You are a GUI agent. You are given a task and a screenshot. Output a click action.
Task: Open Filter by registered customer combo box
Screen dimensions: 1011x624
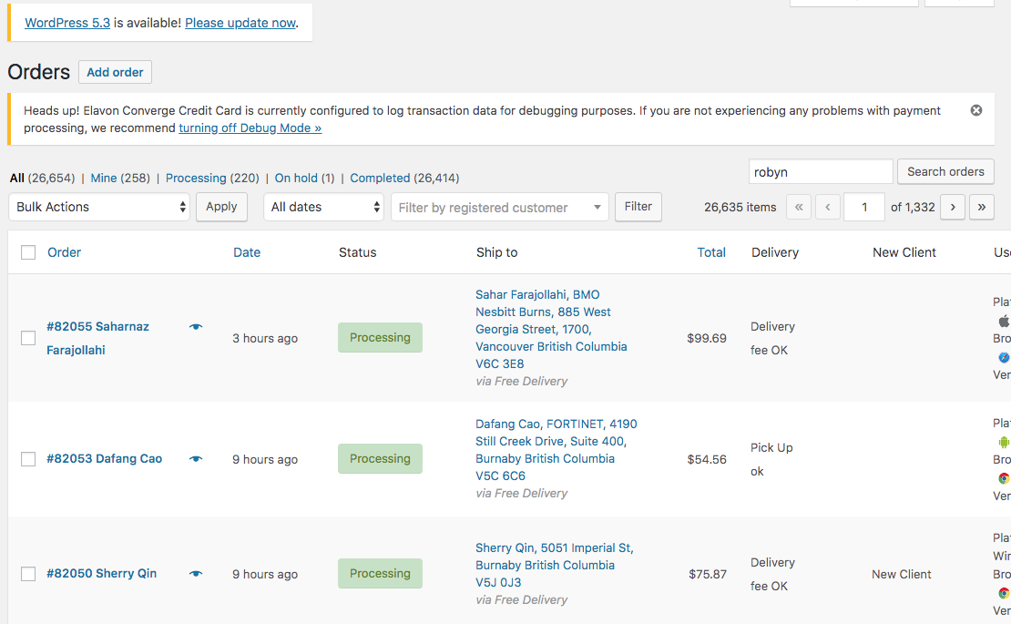point(499,208)
